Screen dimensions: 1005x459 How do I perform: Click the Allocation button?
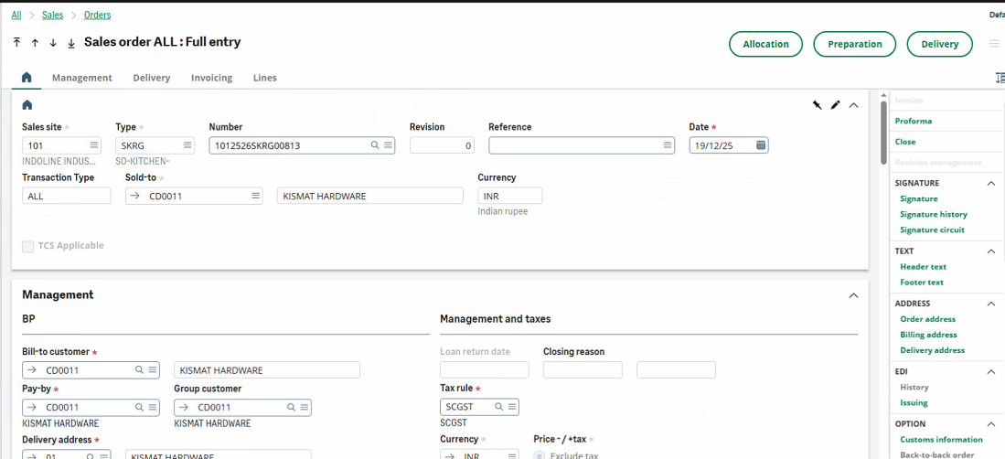pos(766,44)
